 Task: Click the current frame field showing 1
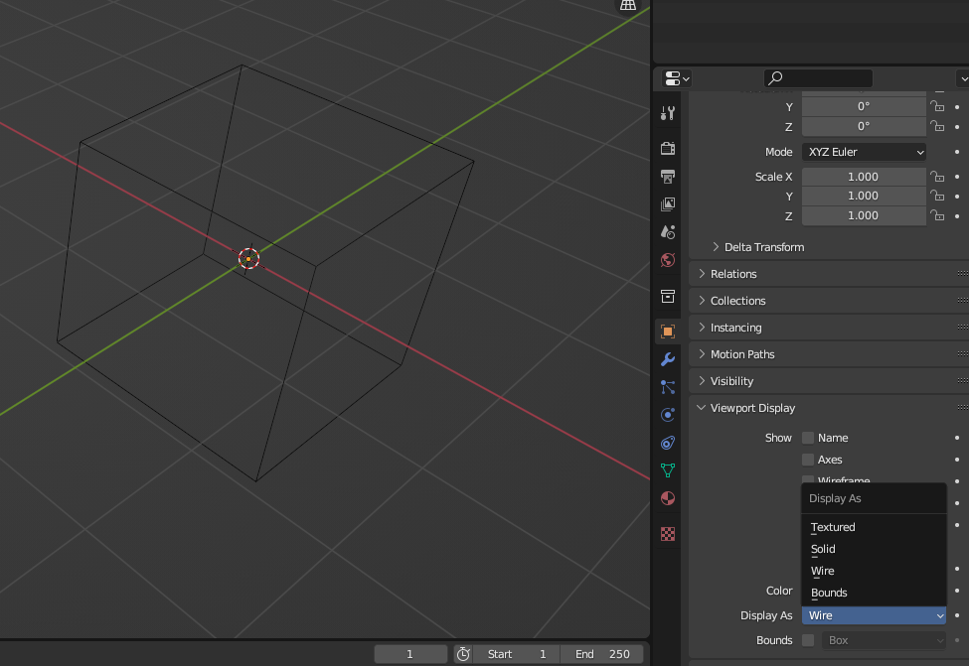tap(410, 654)
